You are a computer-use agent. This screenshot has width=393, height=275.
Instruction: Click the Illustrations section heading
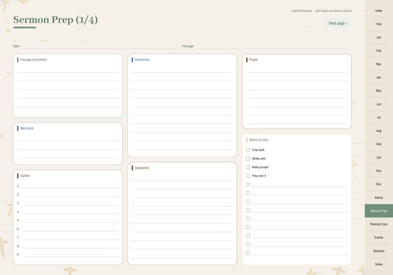click(142, 60)
